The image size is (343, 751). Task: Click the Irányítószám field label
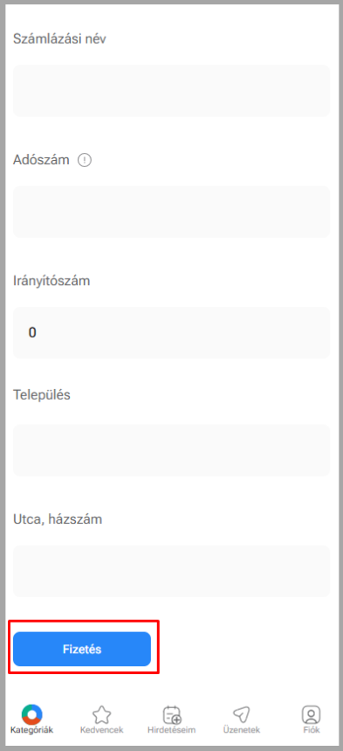pos(51,281)
